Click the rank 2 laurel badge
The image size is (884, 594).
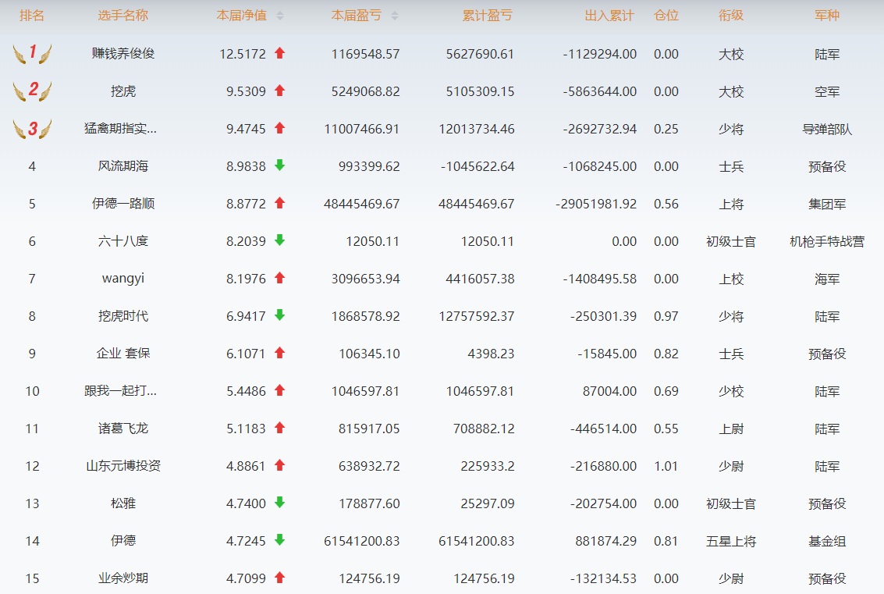tap(32, 91)
